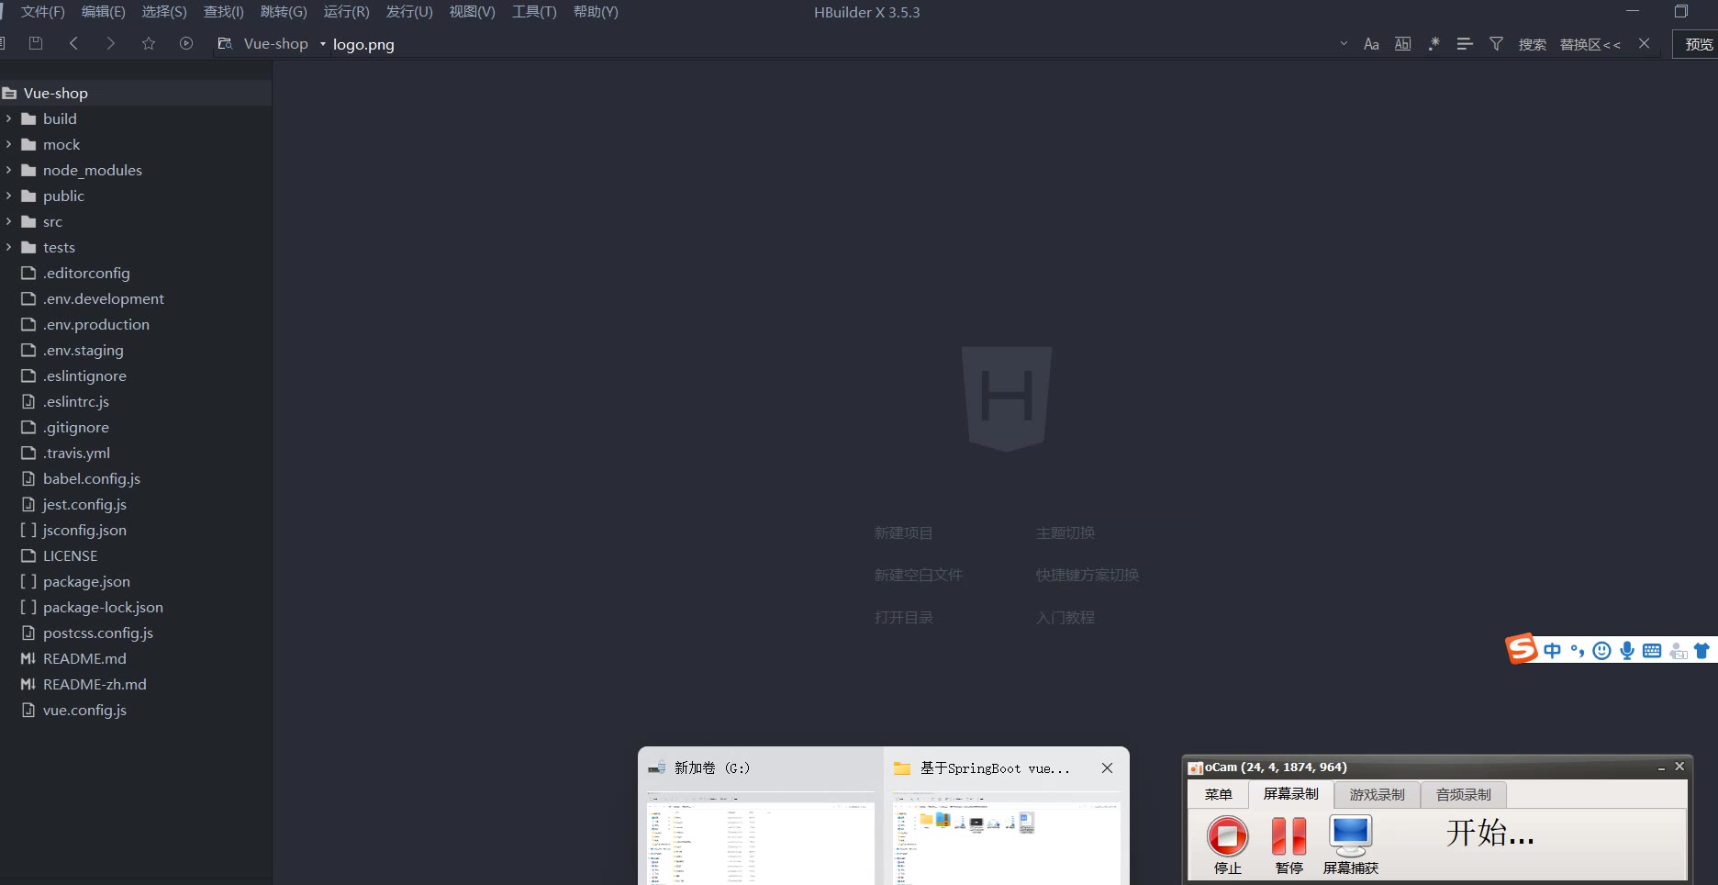Open the 运行(R) menu
1718x885 pixels.
[346, 12]
